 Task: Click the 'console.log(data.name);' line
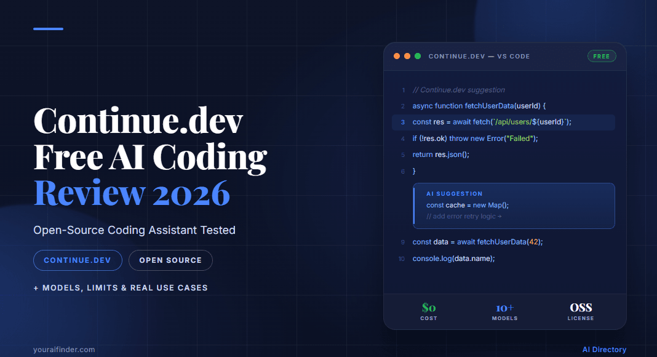[x=454, y=259]
